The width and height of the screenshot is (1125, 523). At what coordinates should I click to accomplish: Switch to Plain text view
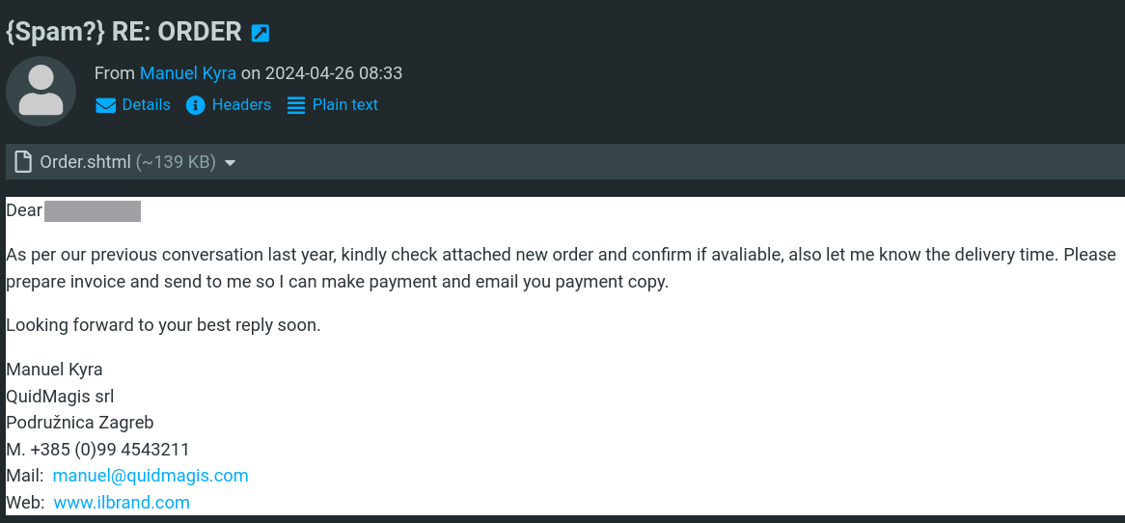[x=345, y=105]
